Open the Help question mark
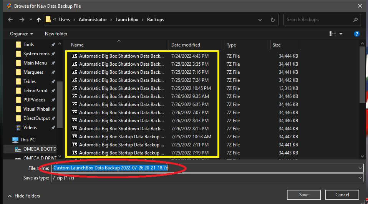368x204 pixels. pos(357,34)
